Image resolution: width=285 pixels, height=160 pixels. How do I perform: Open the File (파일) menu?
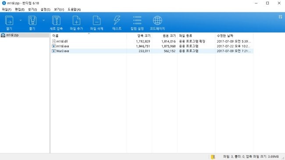coord(7,10)
